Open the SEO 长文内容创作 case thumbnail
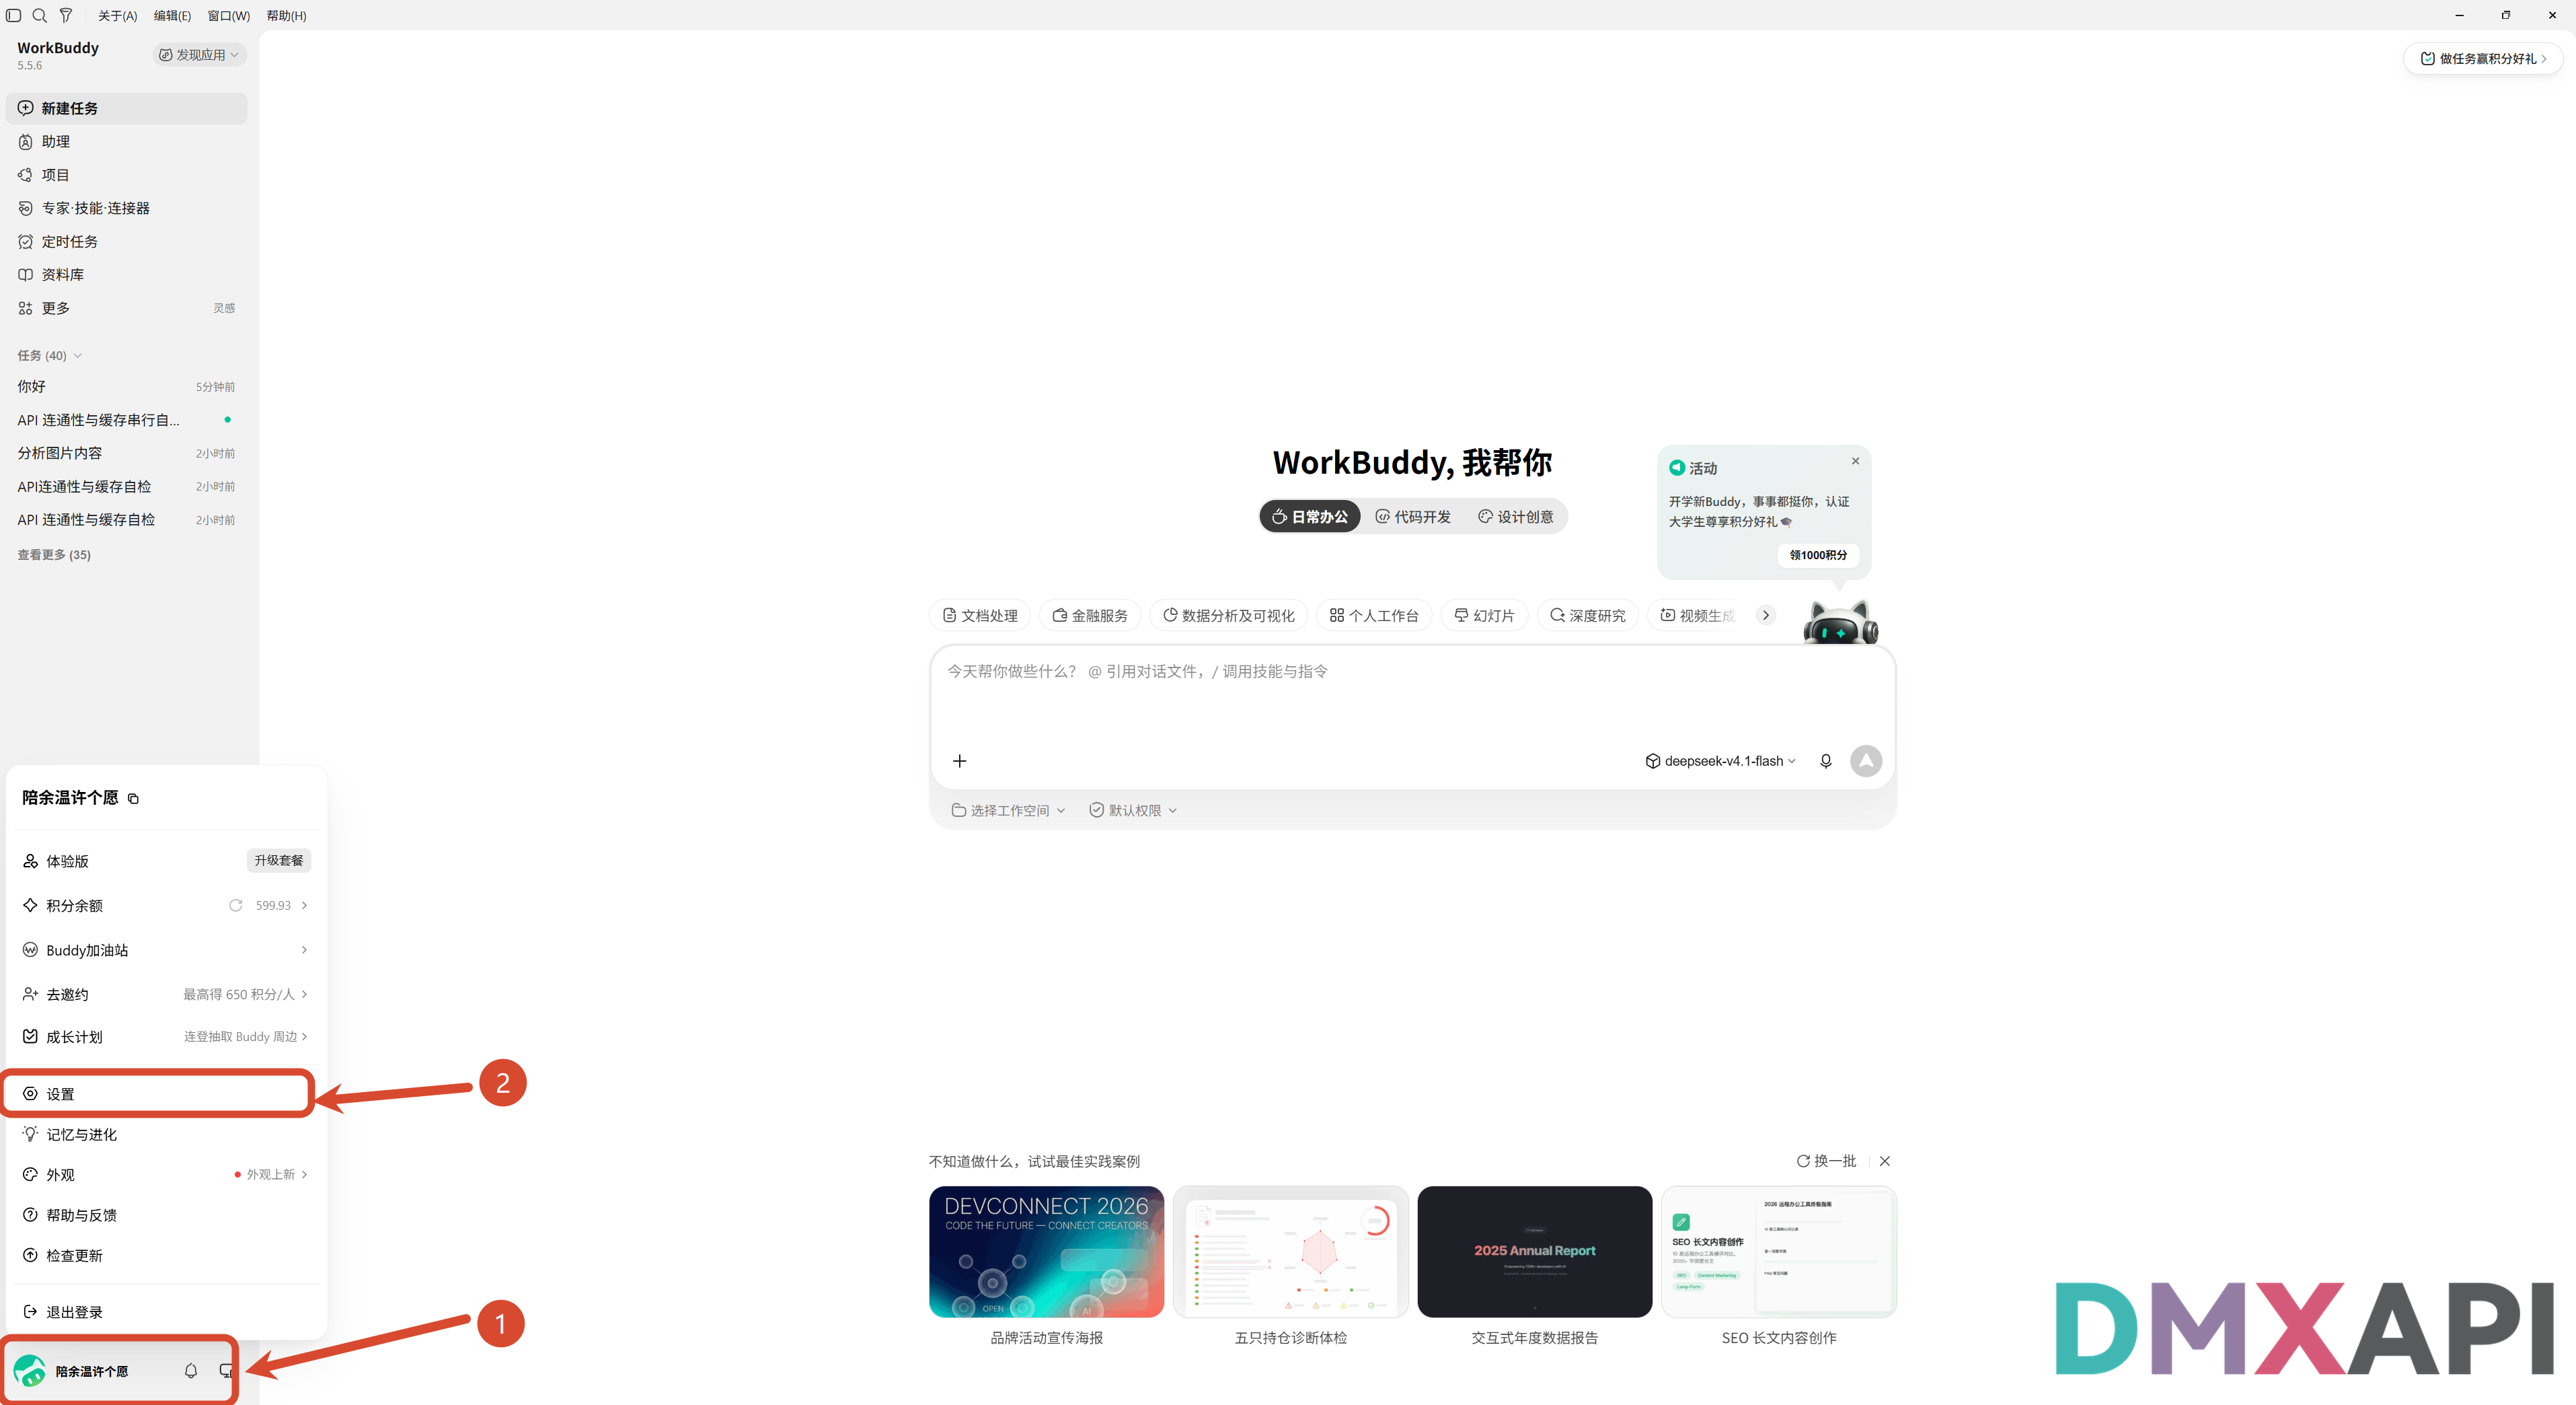Viewport: 2576px width, 1405px height. [x=1779, y=1252]
